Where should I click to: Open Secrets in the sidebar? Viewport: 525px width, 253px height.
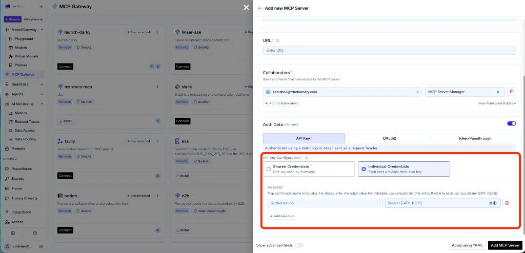pyautogui.click(x=17, y=178)
